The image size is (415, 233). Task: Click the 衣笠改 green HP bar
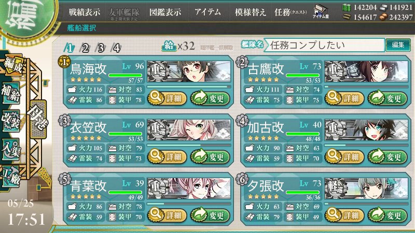(x=125, y=134)
